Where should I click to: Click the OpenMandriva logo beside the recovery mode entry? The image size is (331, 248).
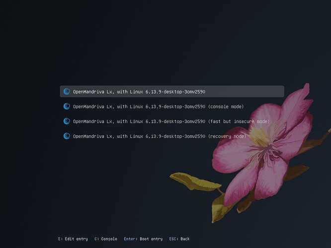point(67,136)
